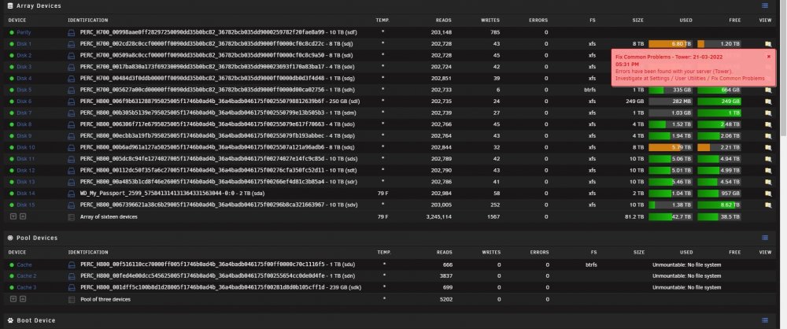
Task: Open Disk 4 device settings
Action: (x=24, y=79)
